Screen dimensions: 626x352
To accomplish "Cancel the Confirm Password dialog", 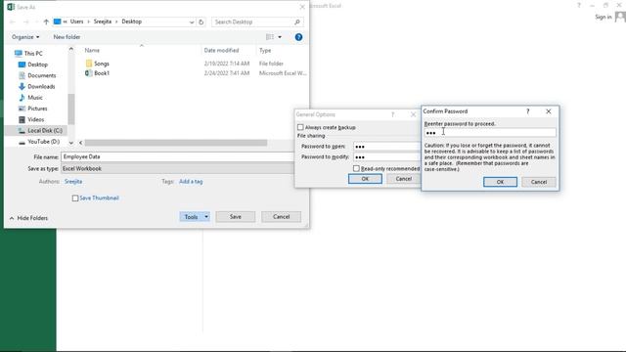I will pyautogui.click(x=539, y=182).
